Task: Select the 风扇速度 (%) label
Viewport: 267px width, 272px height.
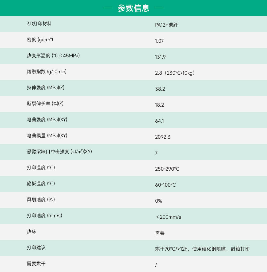Action: click(41, 199)
